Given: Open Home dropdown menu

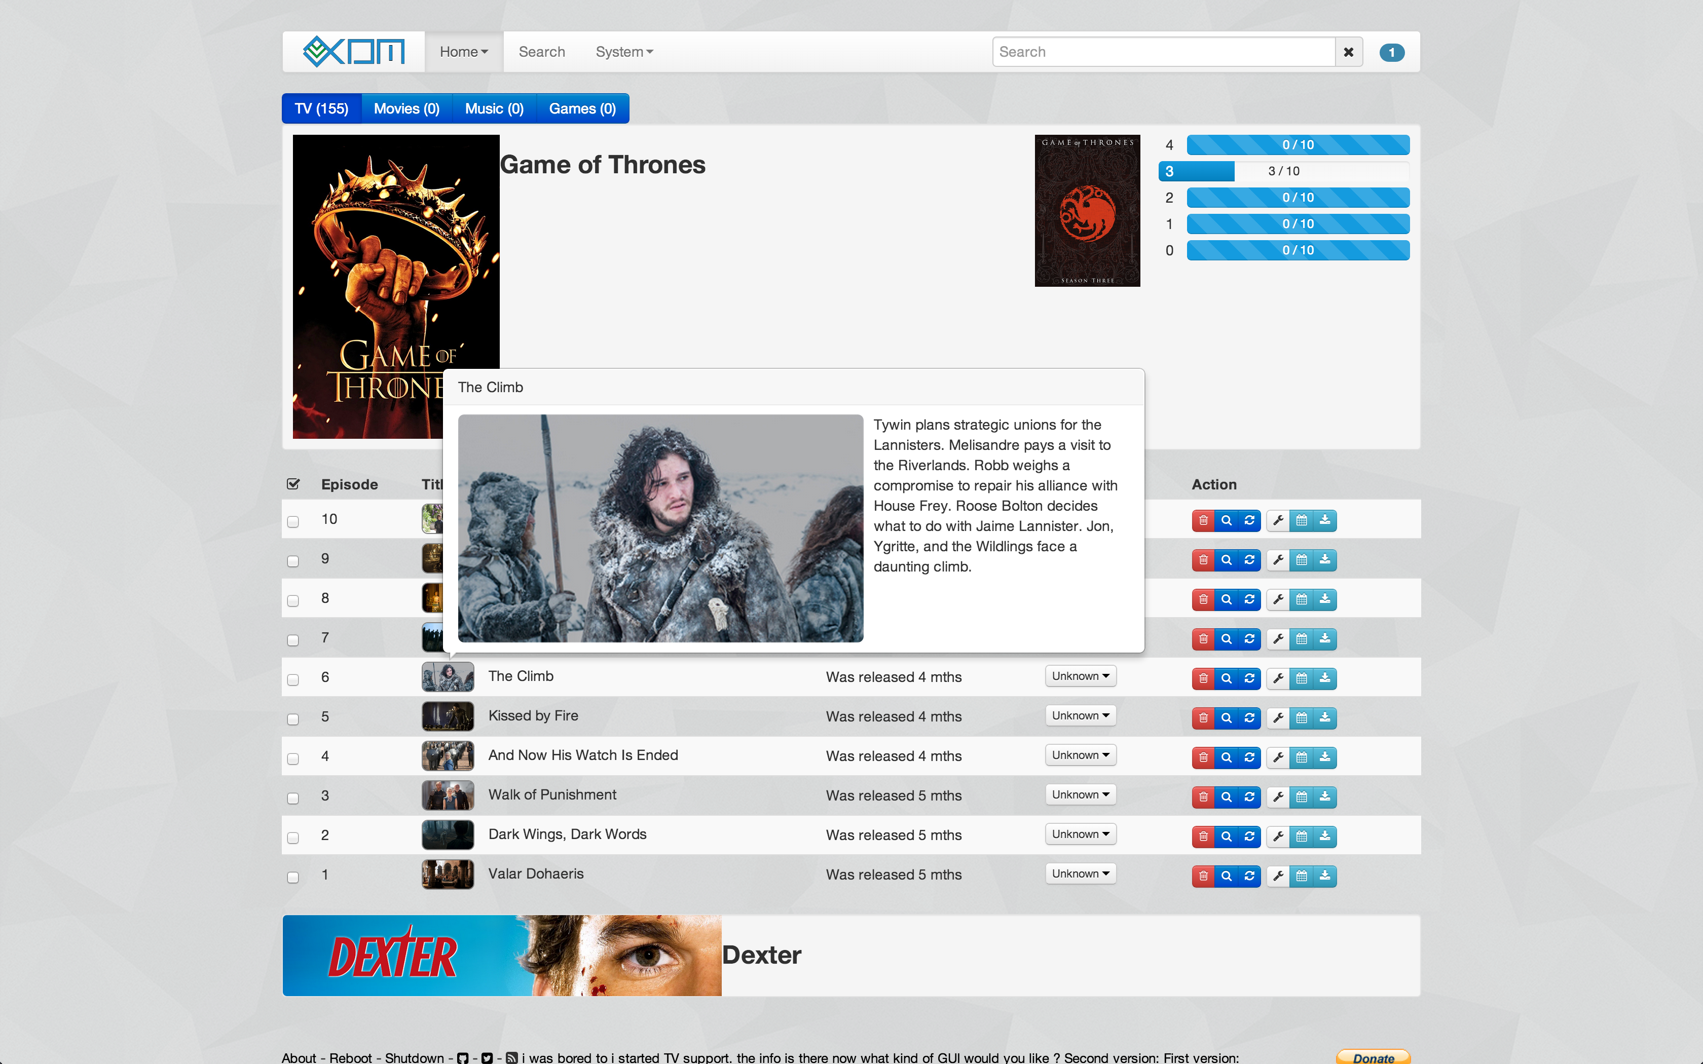Looking at the screenshot, I should click(464, 52).
